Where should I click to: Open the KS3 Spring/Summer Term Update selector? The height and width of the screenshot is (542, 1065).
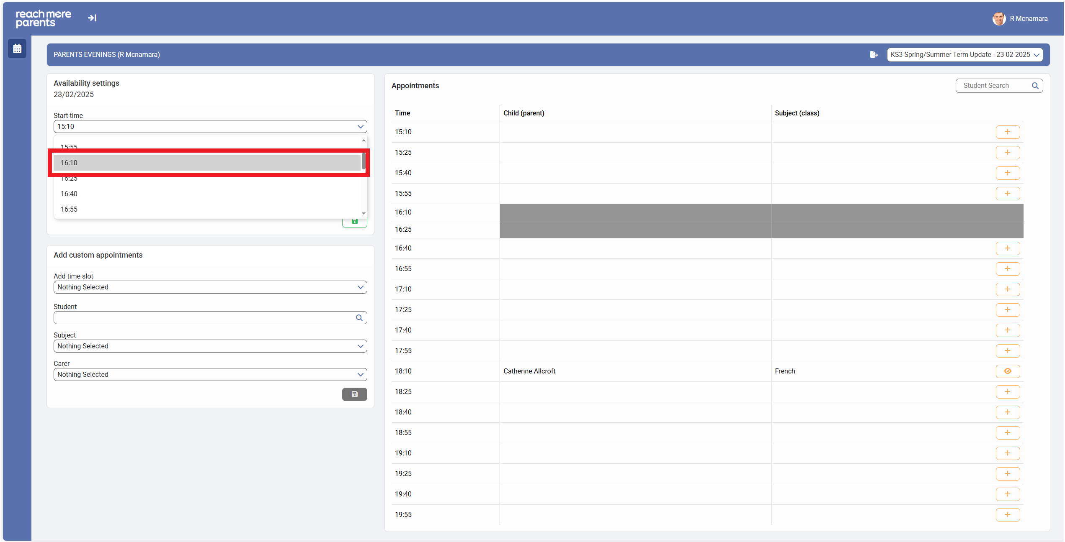[964, 55]
